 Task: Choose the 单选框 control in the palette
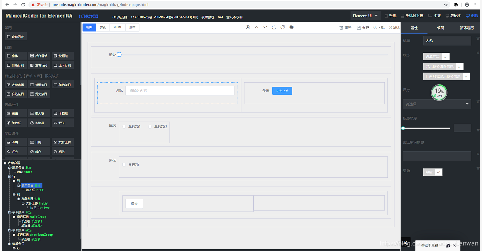point(16,123)
